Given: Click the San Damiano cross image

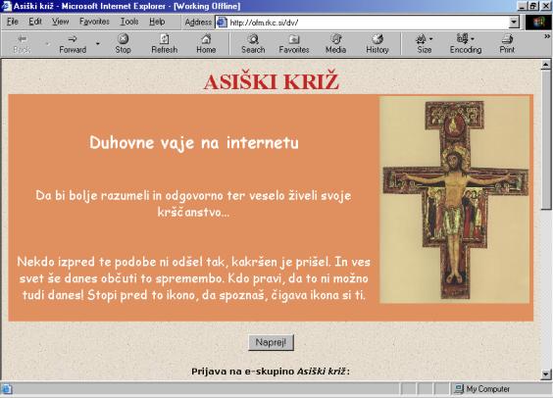Looking at the screenshot, I should click(454, 200).
